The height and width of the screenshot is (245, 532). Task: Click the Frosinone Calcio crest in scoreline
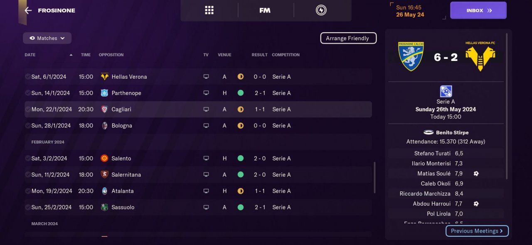click(x=411, y=56)
